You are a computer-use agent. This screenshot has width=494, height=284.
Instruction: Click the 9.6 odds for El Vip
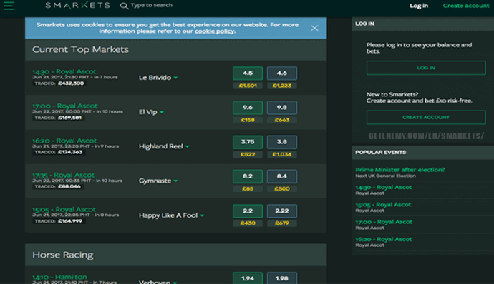(248, 108)
